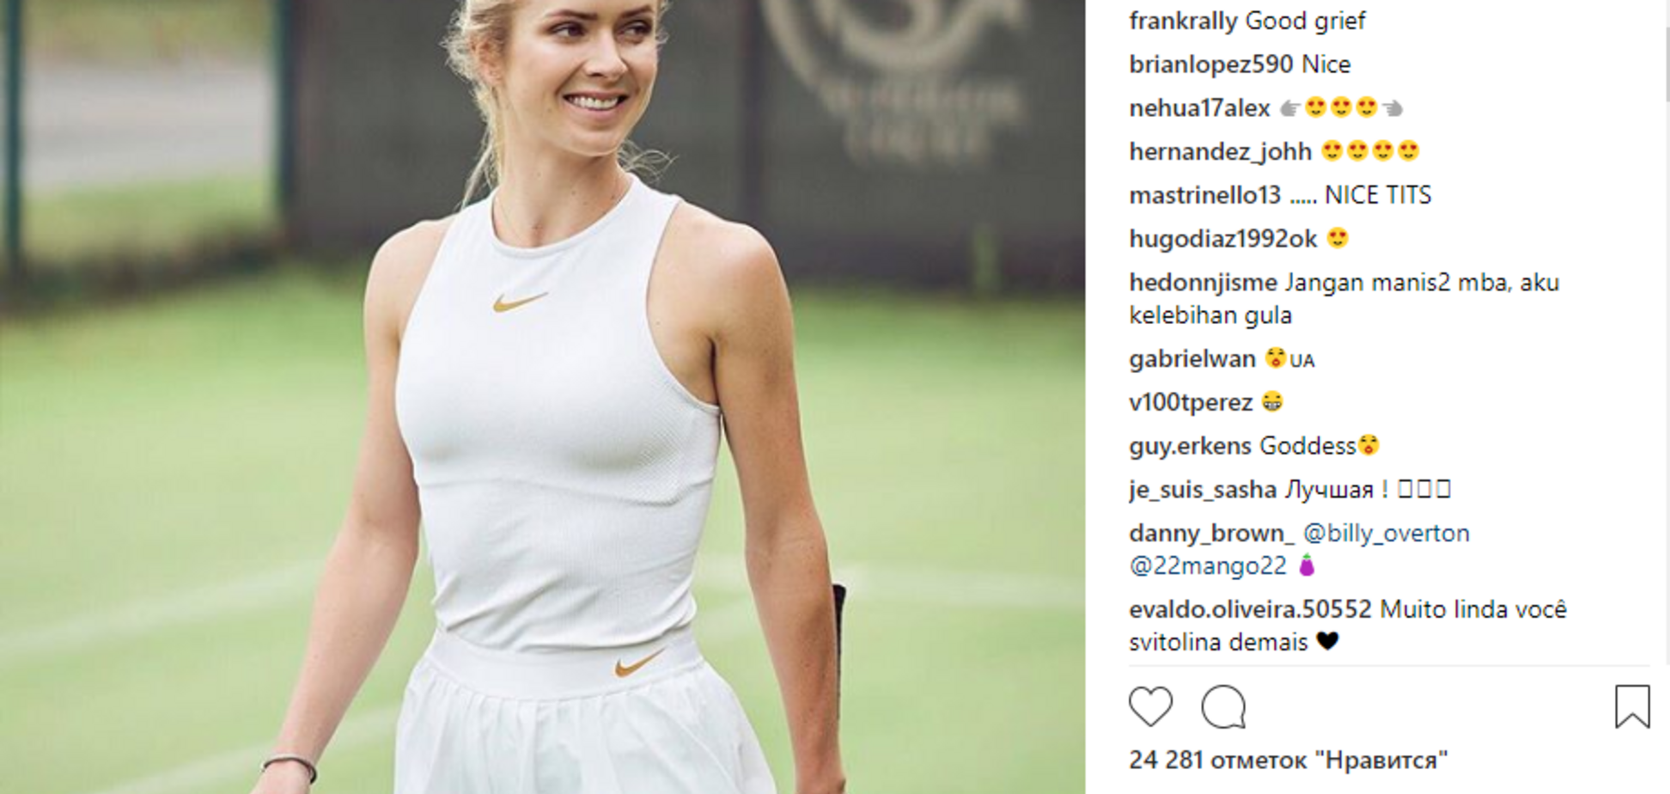The image size is (1670, 794).
Task: Click the tennis player photo
Action: pyautogui.click(x=542, y=397)
